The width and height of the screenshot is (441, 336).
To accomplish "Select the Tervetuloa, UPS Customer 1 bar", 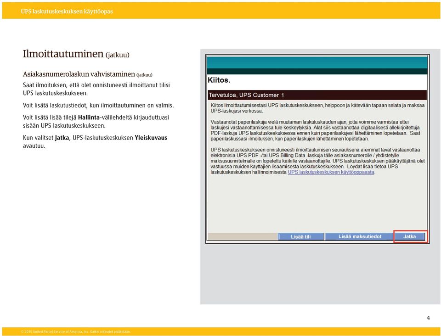I will point(317,95).
